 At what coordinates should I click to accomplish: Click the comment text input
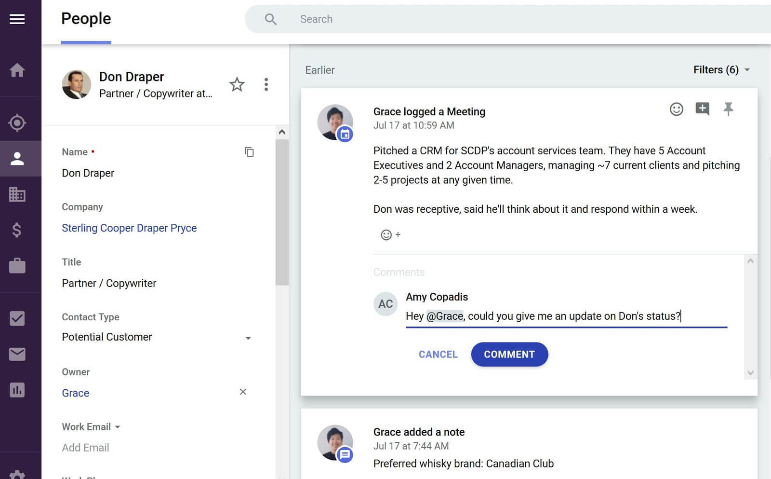[x=566, y=316]
